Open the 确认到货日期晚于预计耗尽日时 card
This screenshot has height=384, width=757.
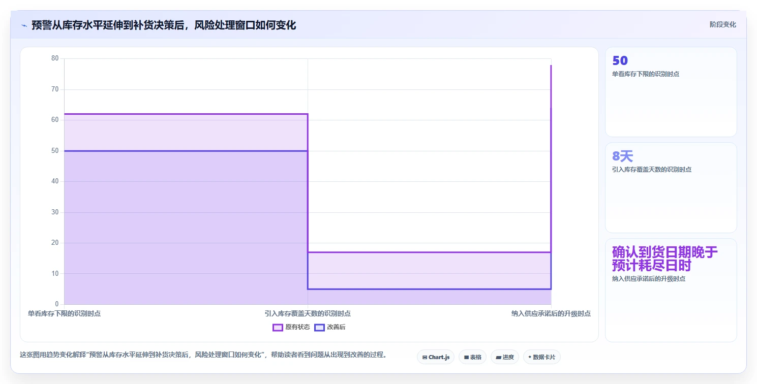[x=671, y=290]
